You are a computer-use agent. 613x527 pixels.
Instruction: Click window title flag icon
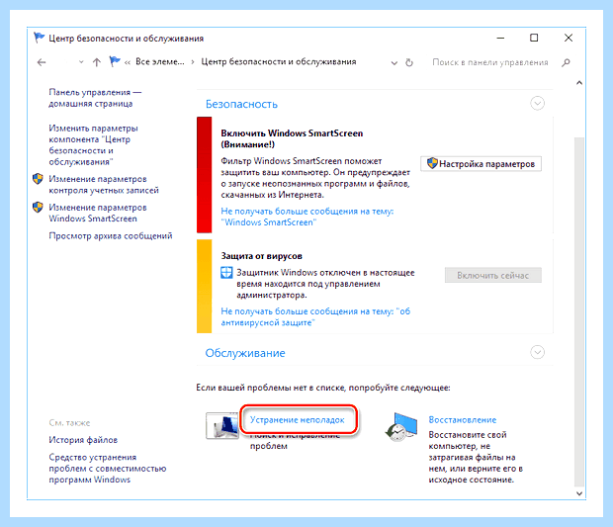click(39, 38)
